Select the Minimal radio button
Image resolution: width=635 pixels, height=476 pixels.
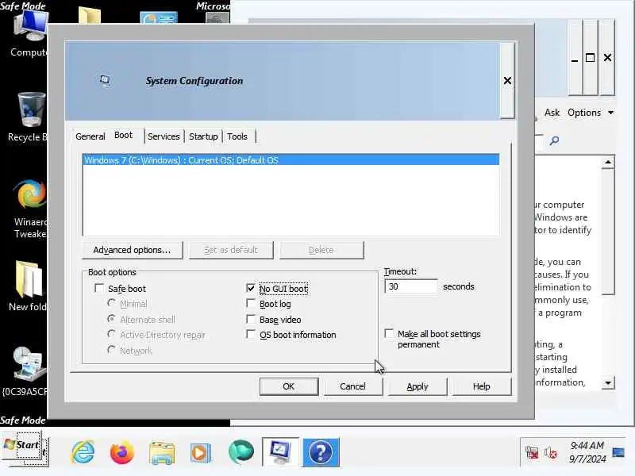111,303
